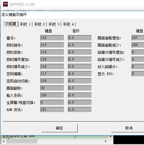The image size is (144, 145).
Task: Select the joystick field for 画面撷取
Action: [x=80, y=88]
